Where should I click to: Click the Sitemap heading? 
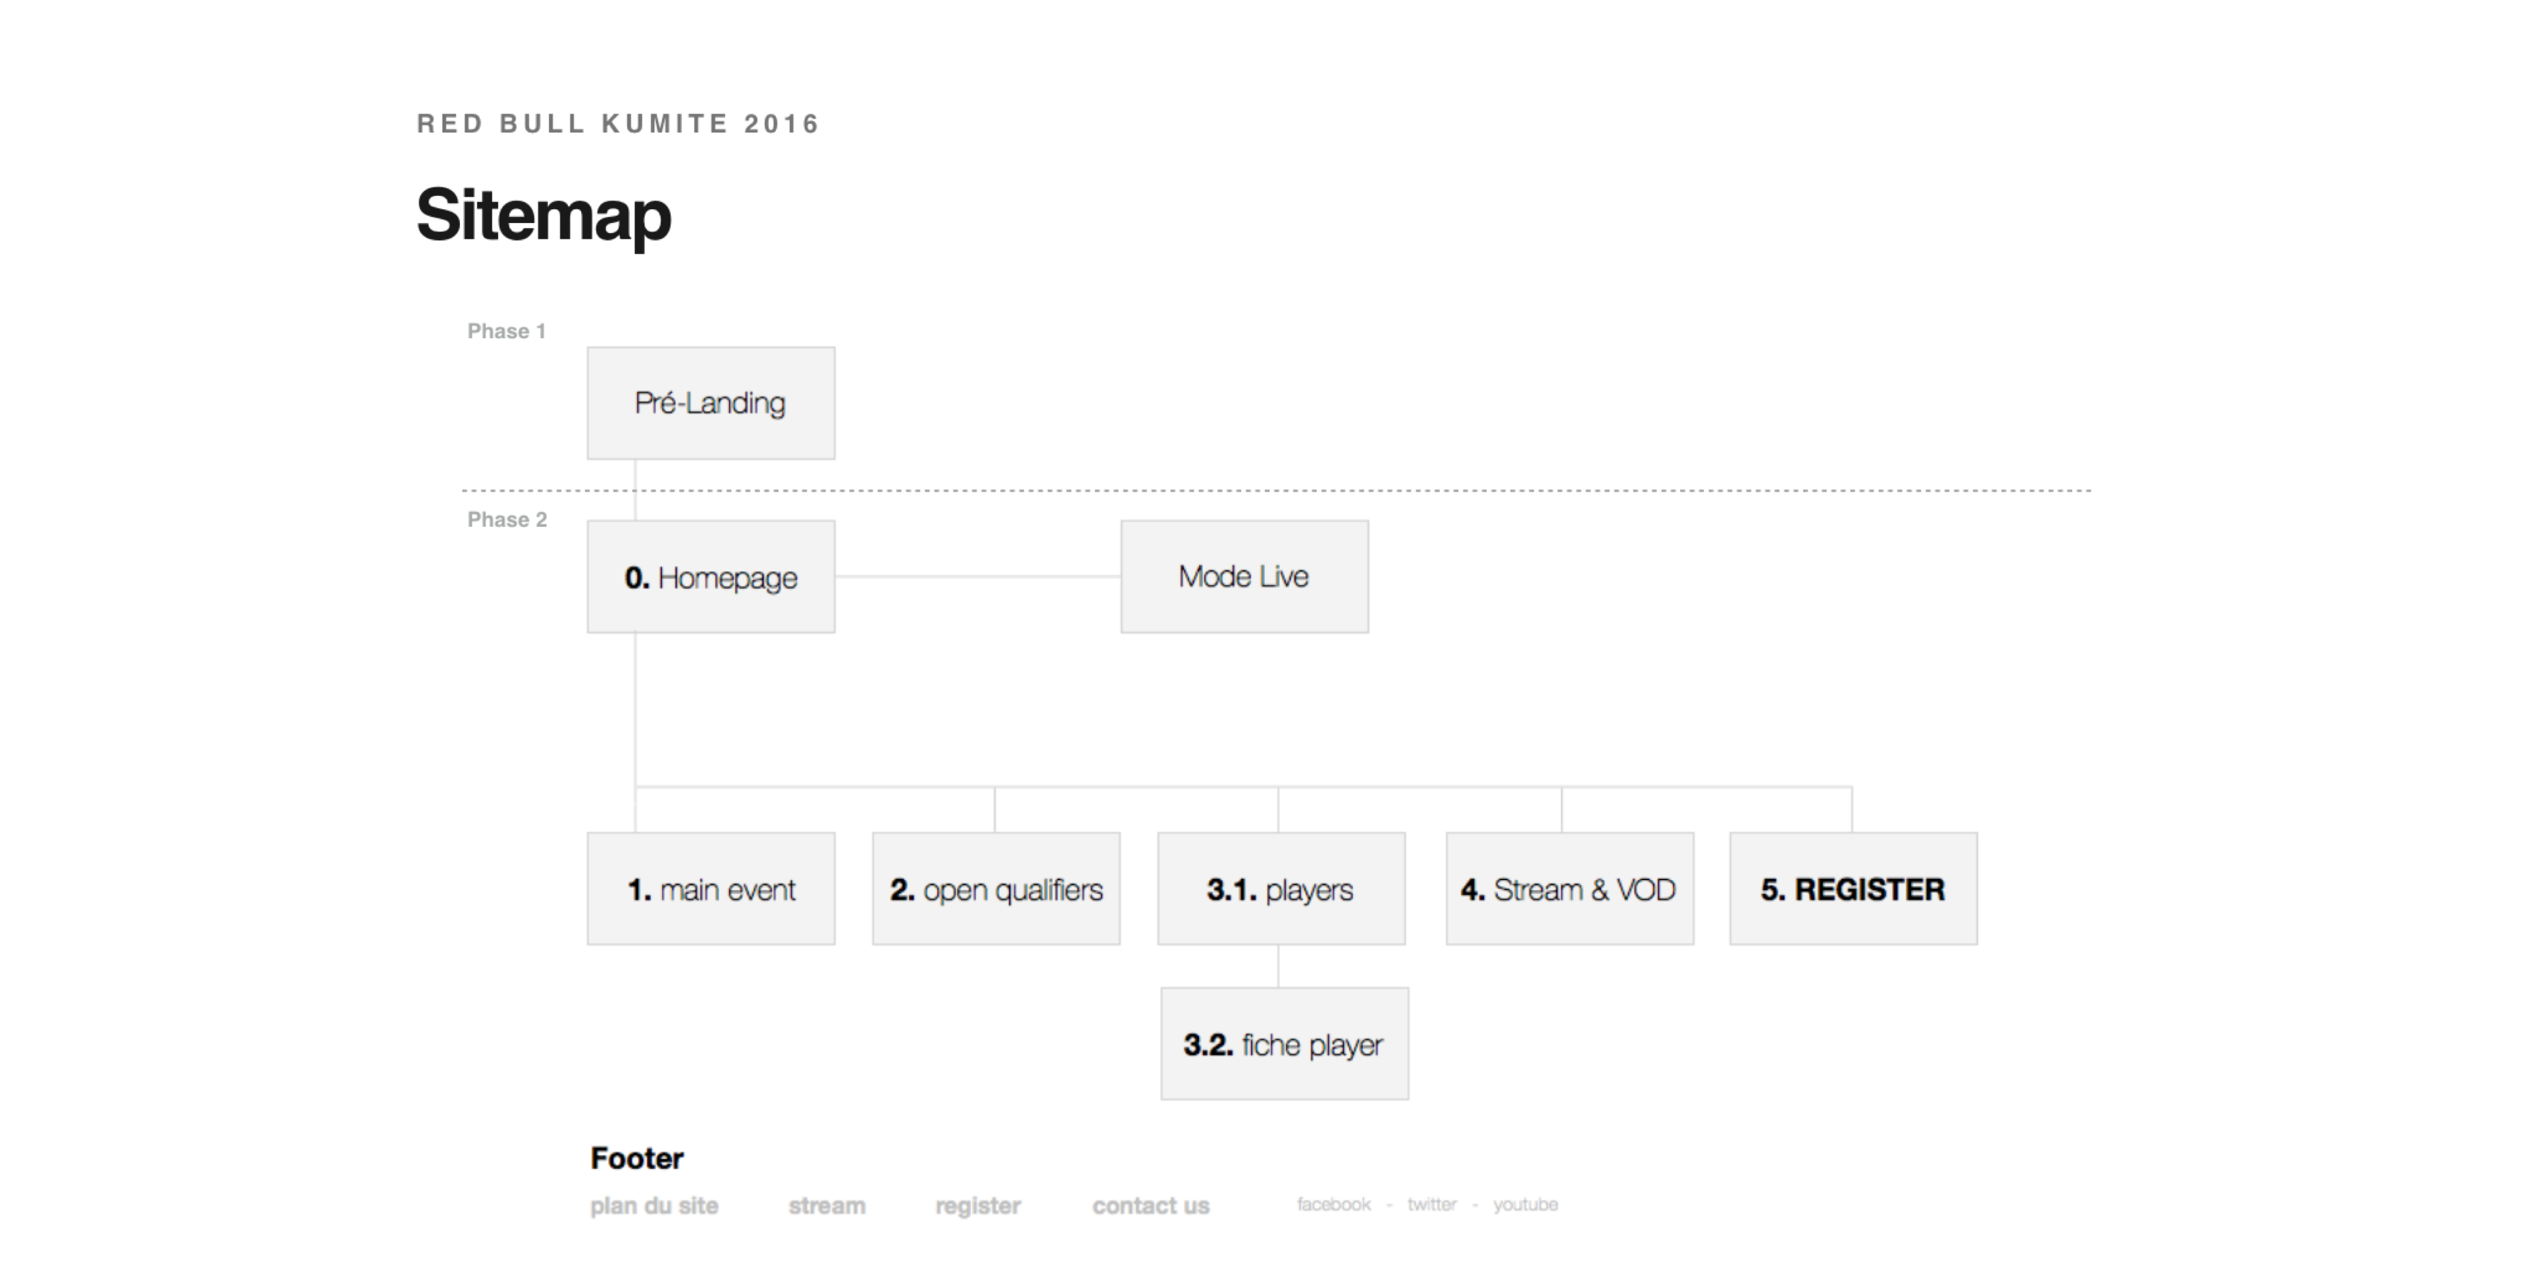coord(544,216)
